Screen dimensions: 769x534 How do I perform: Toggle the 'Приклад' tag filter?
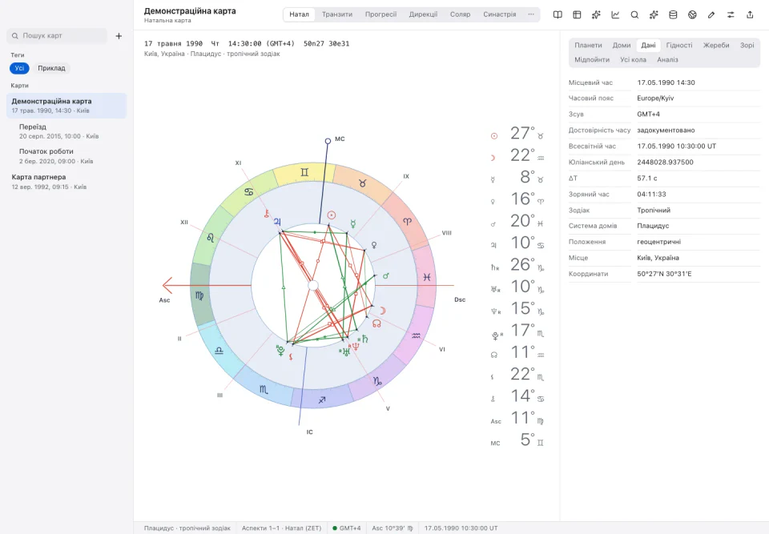tap(51, 68)
